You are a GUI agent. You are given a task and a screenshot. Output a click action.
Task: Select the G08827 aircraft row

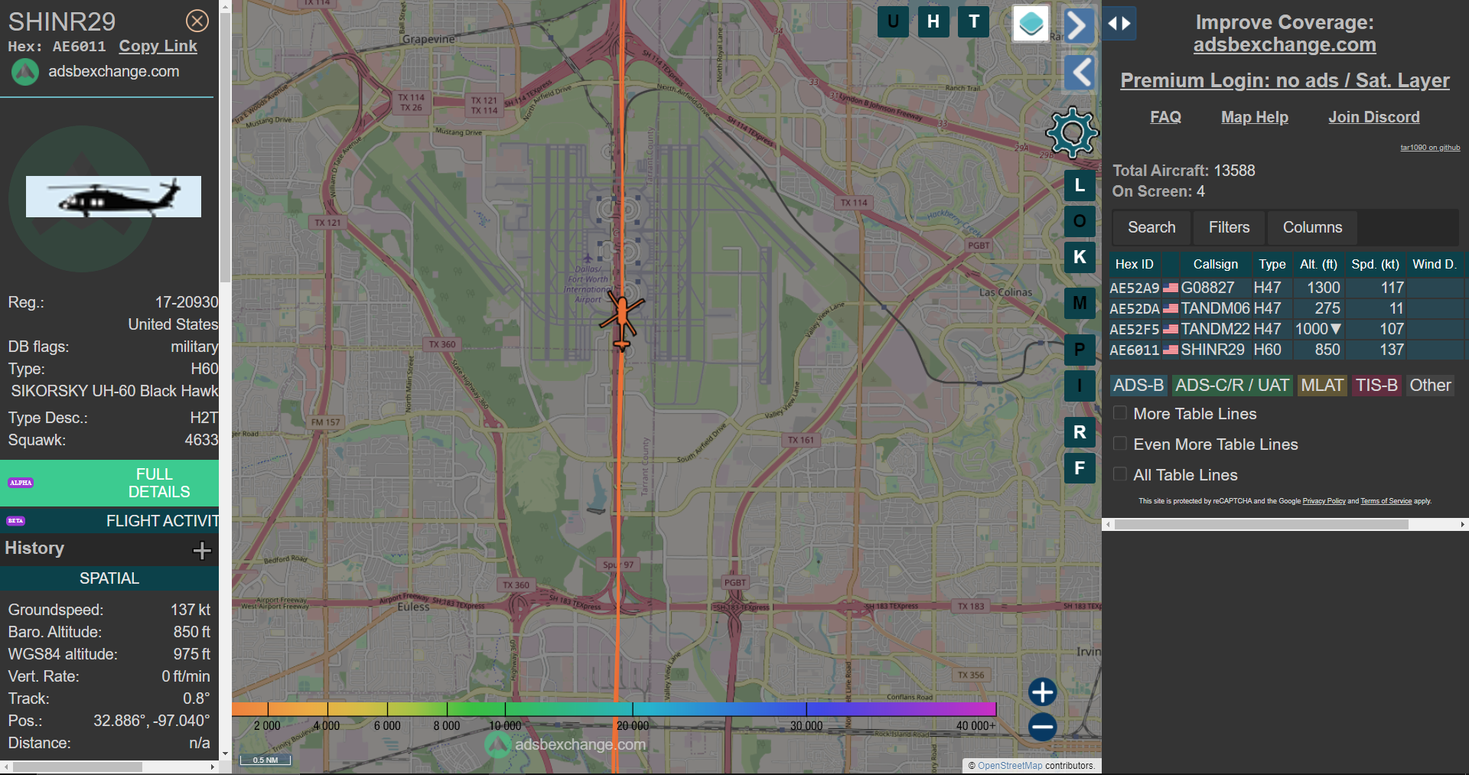[x=1286, y=288]
